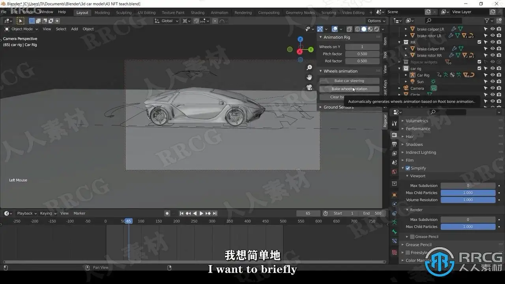Click the snap magnet icon in header
Viewport: 505px width, 284px height.
pos(196,21)
